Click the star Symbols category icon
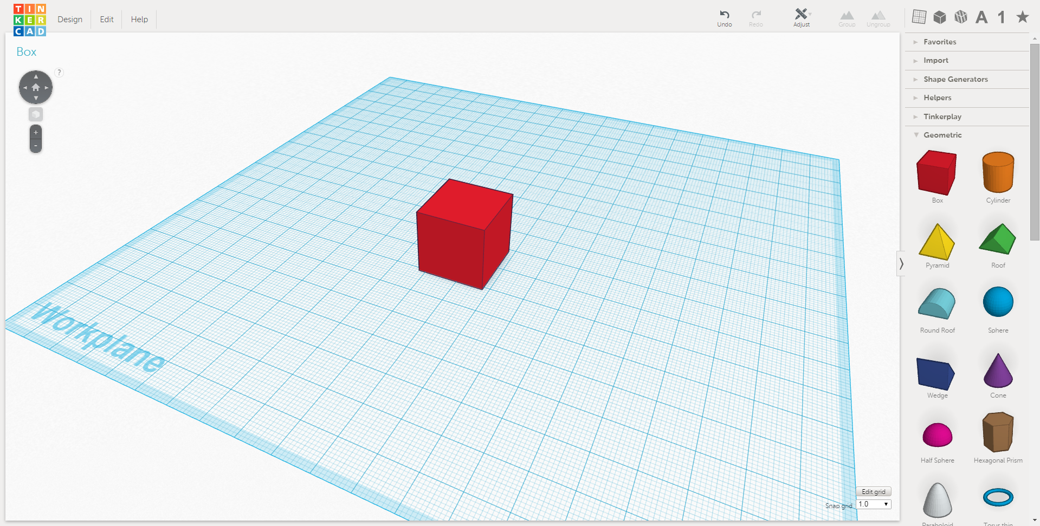This screenshot has width=1040, height=526. 1022,17
